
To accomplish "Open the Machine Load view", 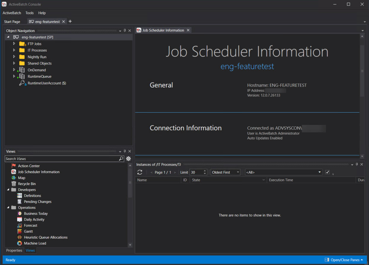I will (x=35, y=243).
